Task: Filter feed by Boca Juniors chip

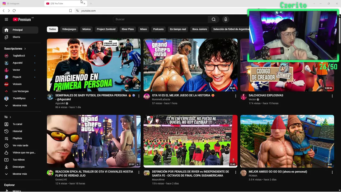Action: pyautogui.click(x=200, y=29)
